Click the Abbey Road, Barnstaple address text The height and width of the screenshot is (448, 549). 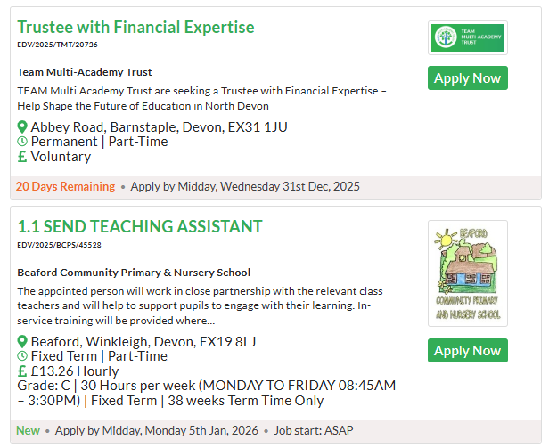pyautogui.click(x=159, y=127)
